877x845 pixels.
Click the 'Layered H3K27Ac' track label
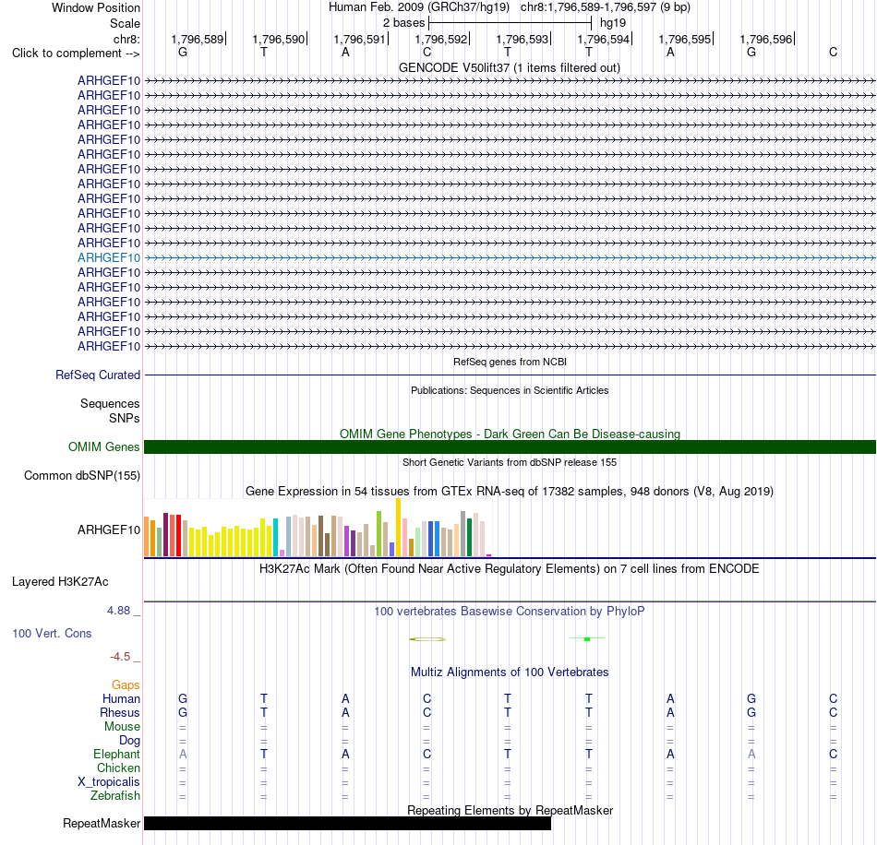pyautogui.click(x=60, y=582)
